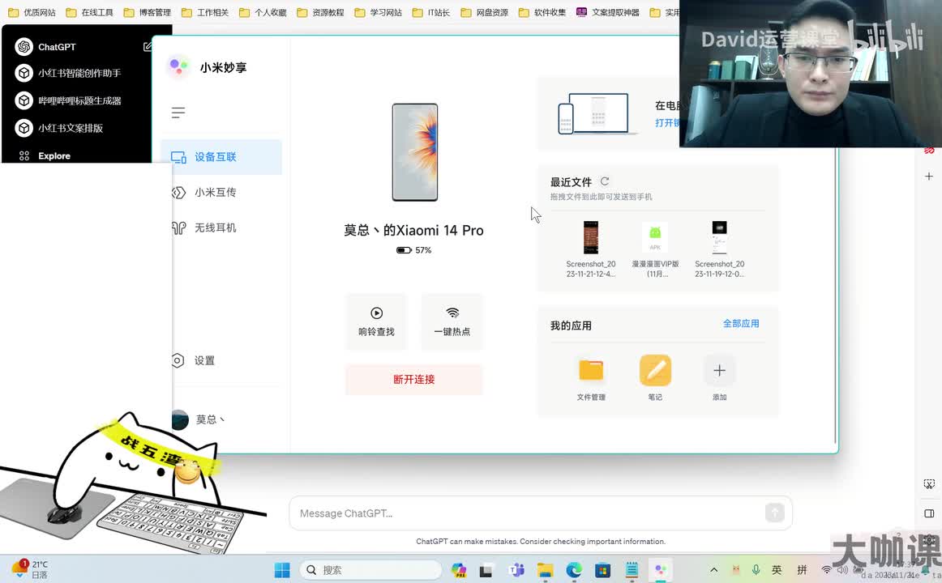Open the 漫漫漫画VIP版 APK file thumbnail
The width and height of the screenshot is (942, 583).
(x=655, y=238)
